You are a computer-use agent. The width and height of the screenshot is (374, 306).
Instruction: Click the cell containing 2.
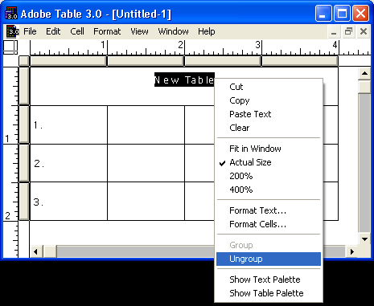[x=68, y=163]
